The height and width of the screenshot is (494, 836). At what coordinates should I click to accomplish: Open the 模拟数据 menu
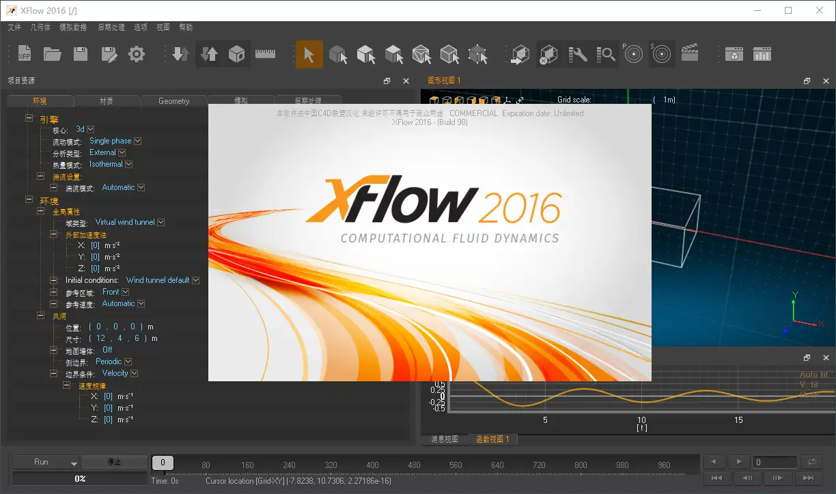pyautogui.click(x=73, y=27)
